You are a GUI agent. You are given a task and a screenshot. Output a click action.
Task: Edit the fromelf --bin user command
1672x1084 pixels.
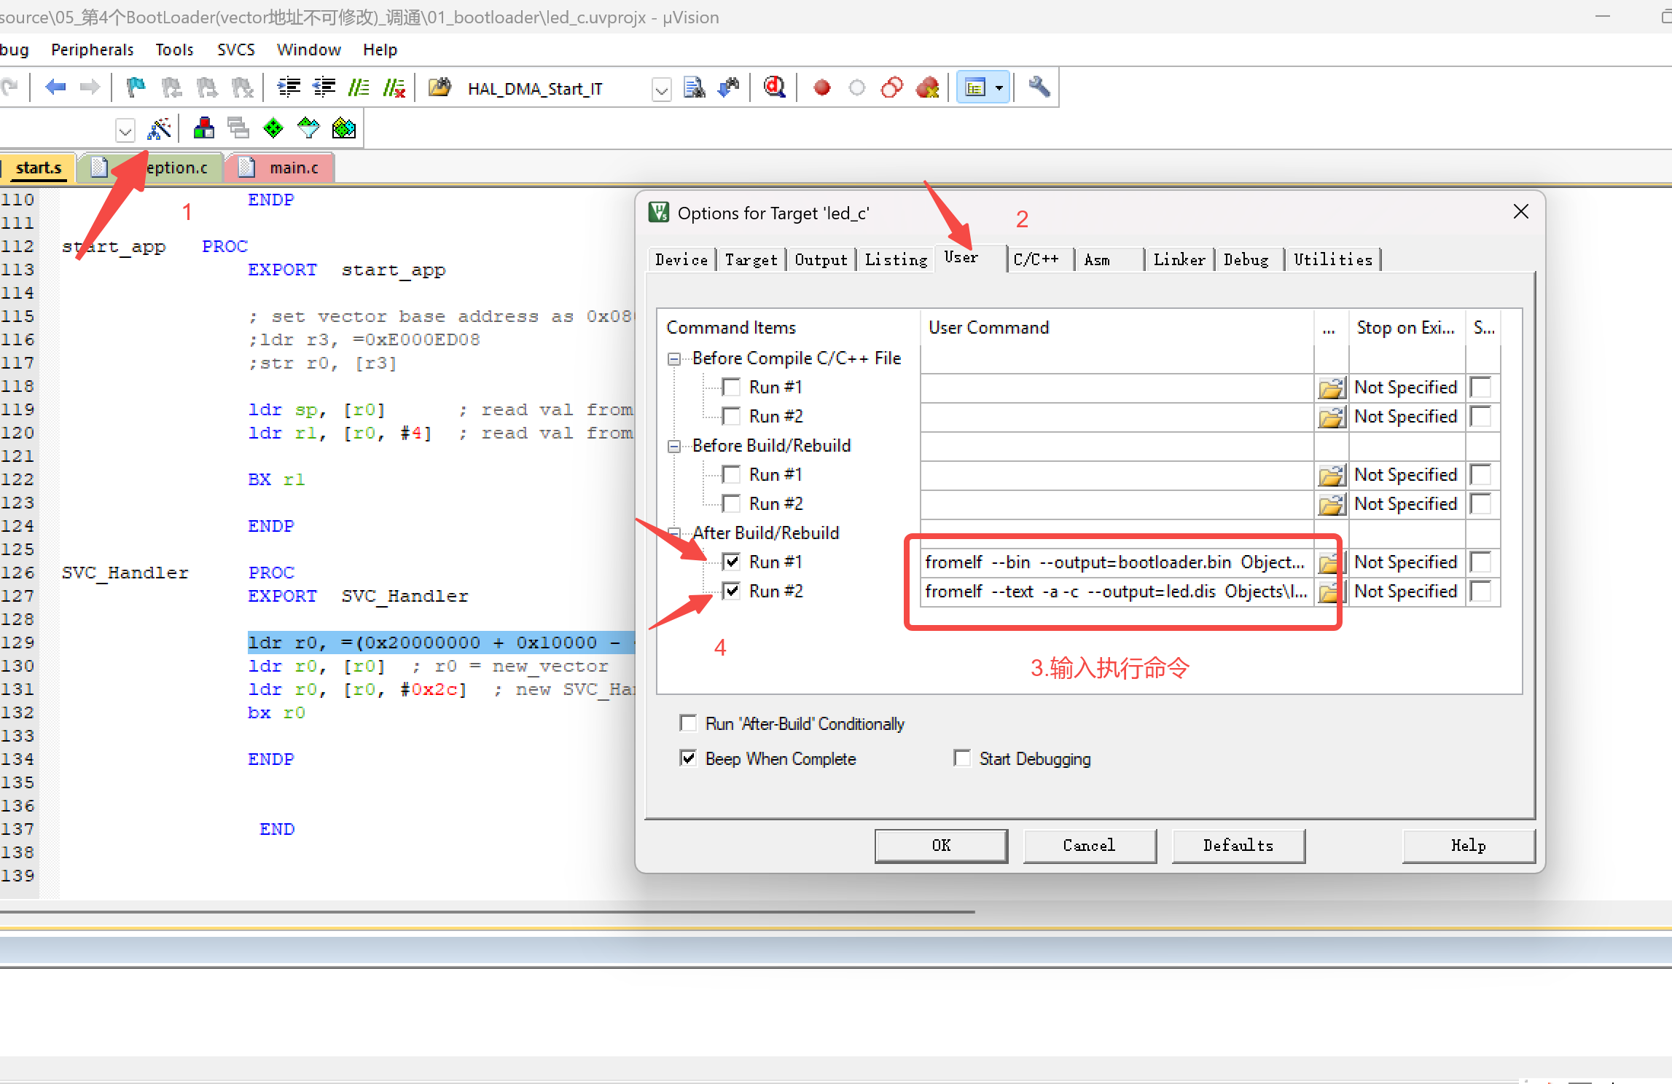1117,562
